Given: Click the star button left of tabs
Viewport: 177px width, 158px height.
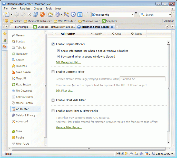Looking at the screenshot, I should pos(7,27).
